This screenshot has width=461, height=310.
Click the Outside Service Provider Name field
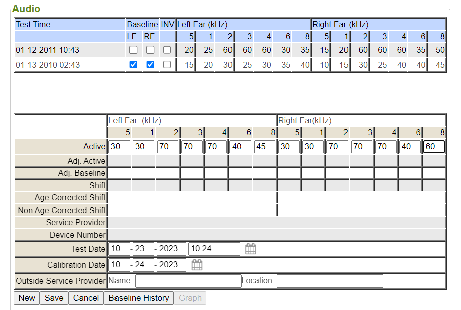[x=188, y=281]
